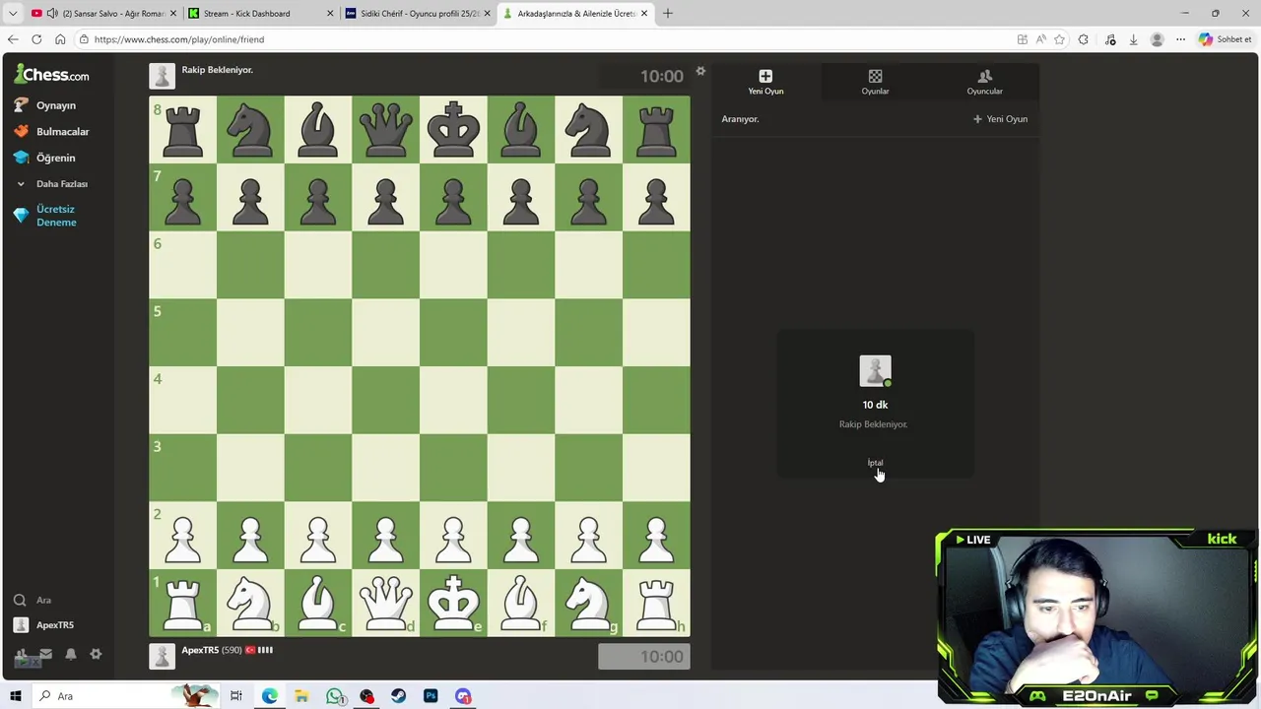Select the white pawn on d2
This screenshot has width=1261, height=709.
(385, 536)
